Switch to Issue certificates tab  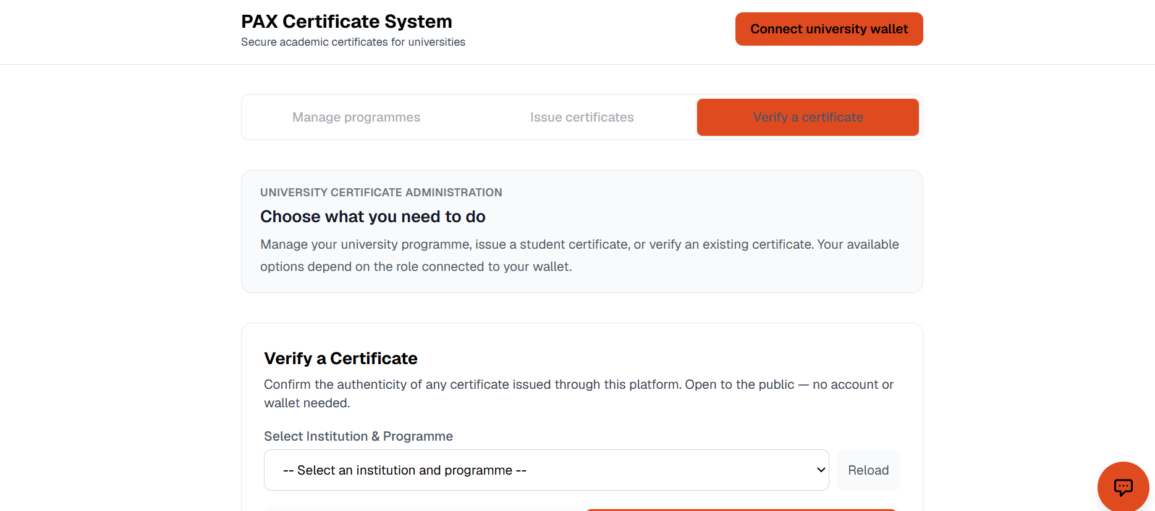coord(582,117)
